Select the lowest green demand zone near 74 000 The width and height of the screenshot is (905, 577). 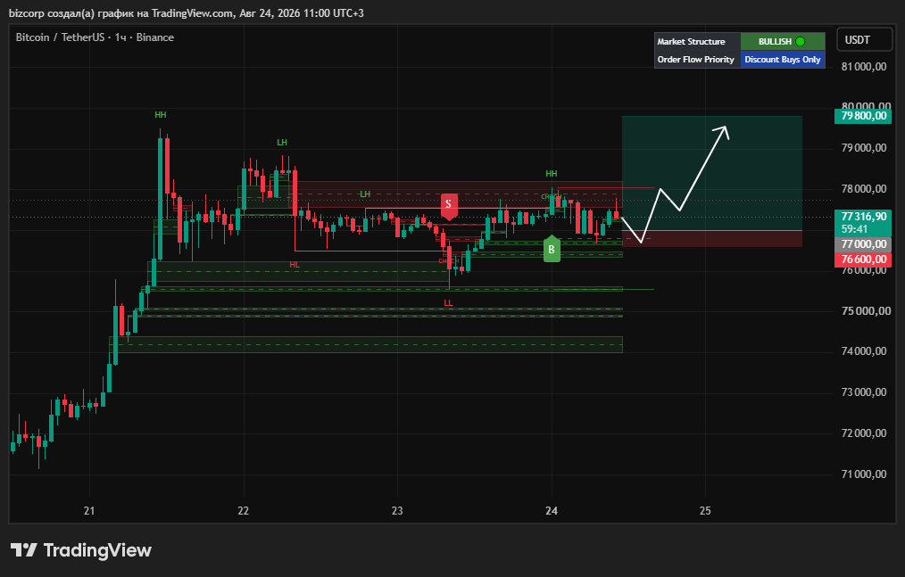click(366, 344)
